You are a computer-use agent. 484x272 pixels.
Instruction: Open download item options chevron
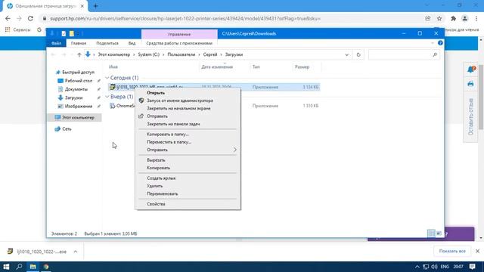[76, 252]
